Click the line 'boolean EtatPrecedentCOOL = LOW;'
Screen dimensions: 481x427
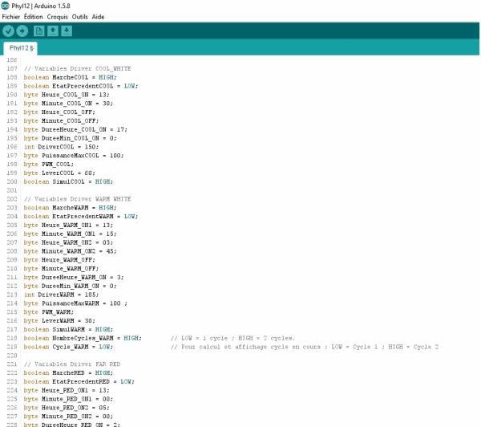pos(81,86)
